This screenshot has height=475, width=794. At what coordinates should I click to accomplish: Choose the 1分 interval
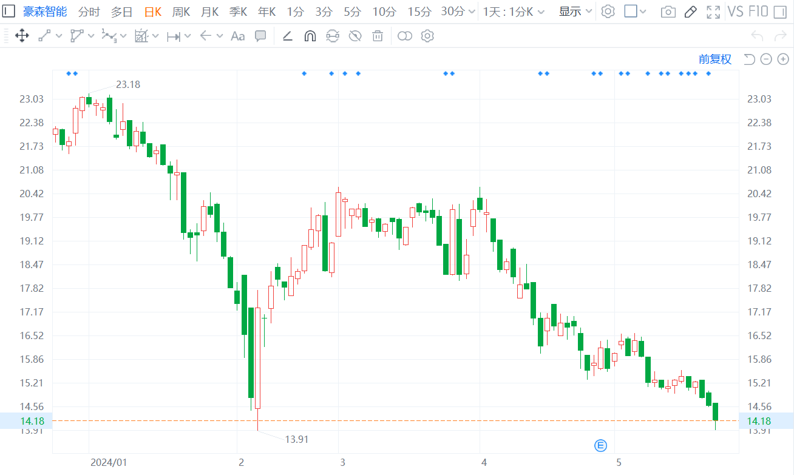295,11
